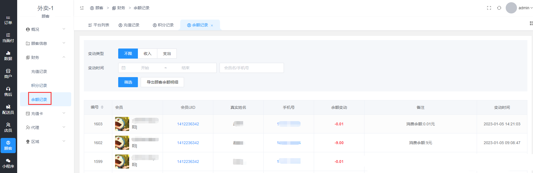The image size is (533, 173).
Task: Click the 结束 end date field
Action: coord(185,68)
